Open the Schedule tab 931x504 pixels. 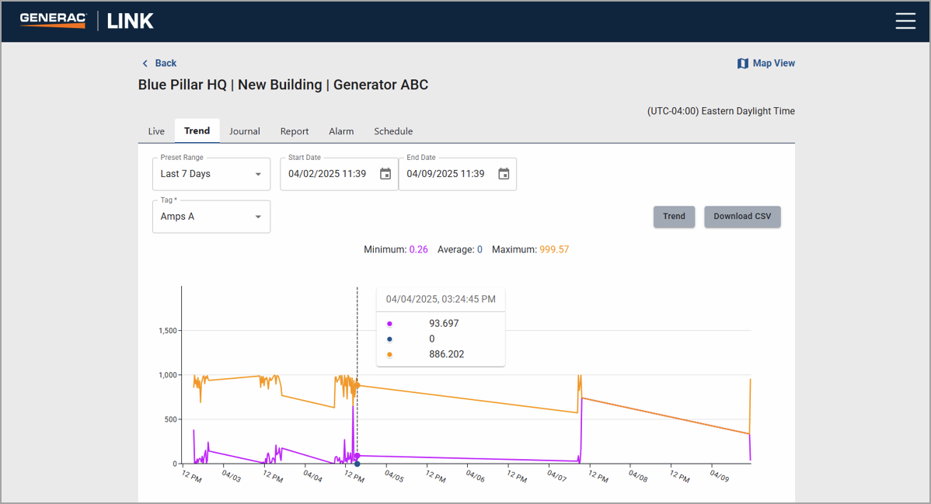click(x=393, y=131)
